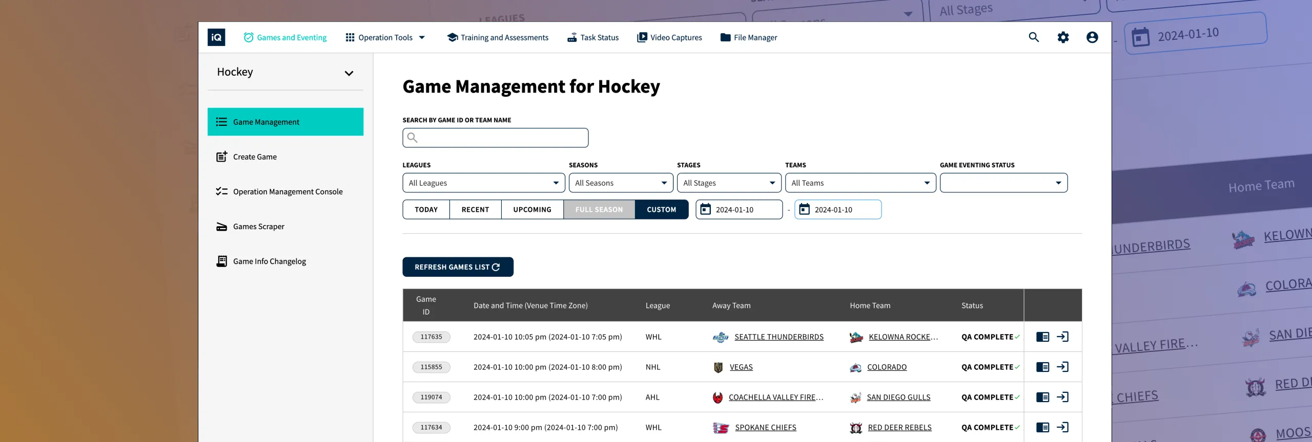This screenshot has height=442, width=1312.
Task: Open COACHELLA VALLEY FIREBIRDS team link
Action: point(776,397)
